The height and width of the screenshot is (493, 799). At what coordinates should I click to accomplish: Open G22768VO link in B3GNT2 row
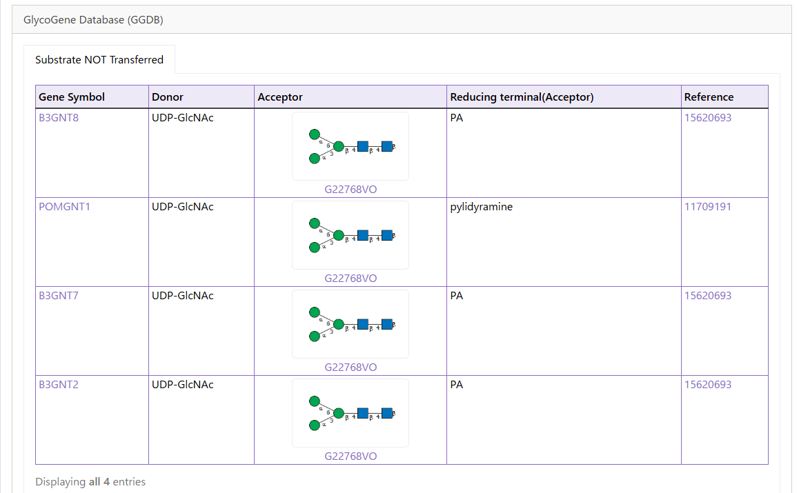tap(351, 456)
